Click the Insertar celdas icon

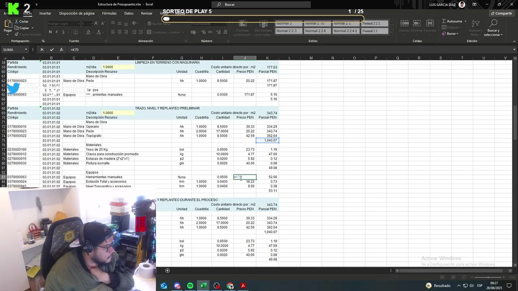click(404, 23)
